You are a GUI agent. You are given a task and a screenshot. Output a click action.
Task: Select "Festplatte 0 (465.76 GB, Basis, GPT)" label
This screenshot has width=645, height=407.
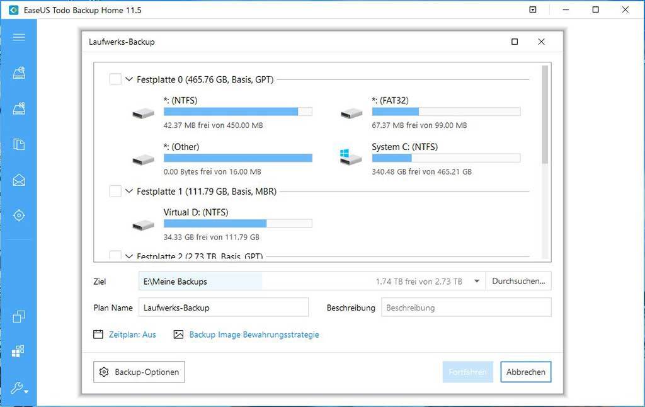pos(205,79)
